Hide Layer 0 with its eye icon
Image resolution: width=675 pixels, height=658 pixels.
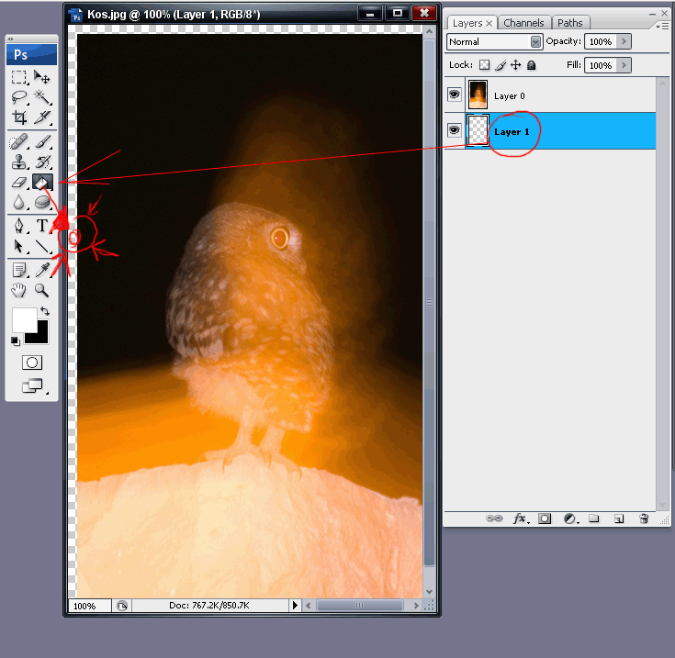[x=454, y=95]
